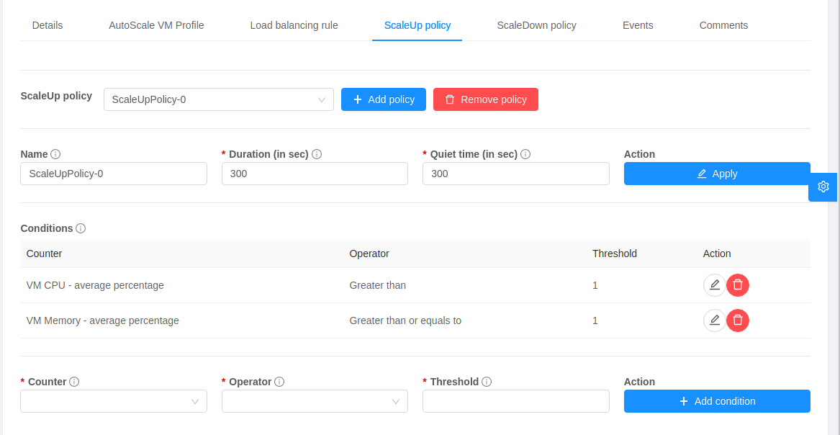Edit the VM CPU condition row

pos(714,285)
